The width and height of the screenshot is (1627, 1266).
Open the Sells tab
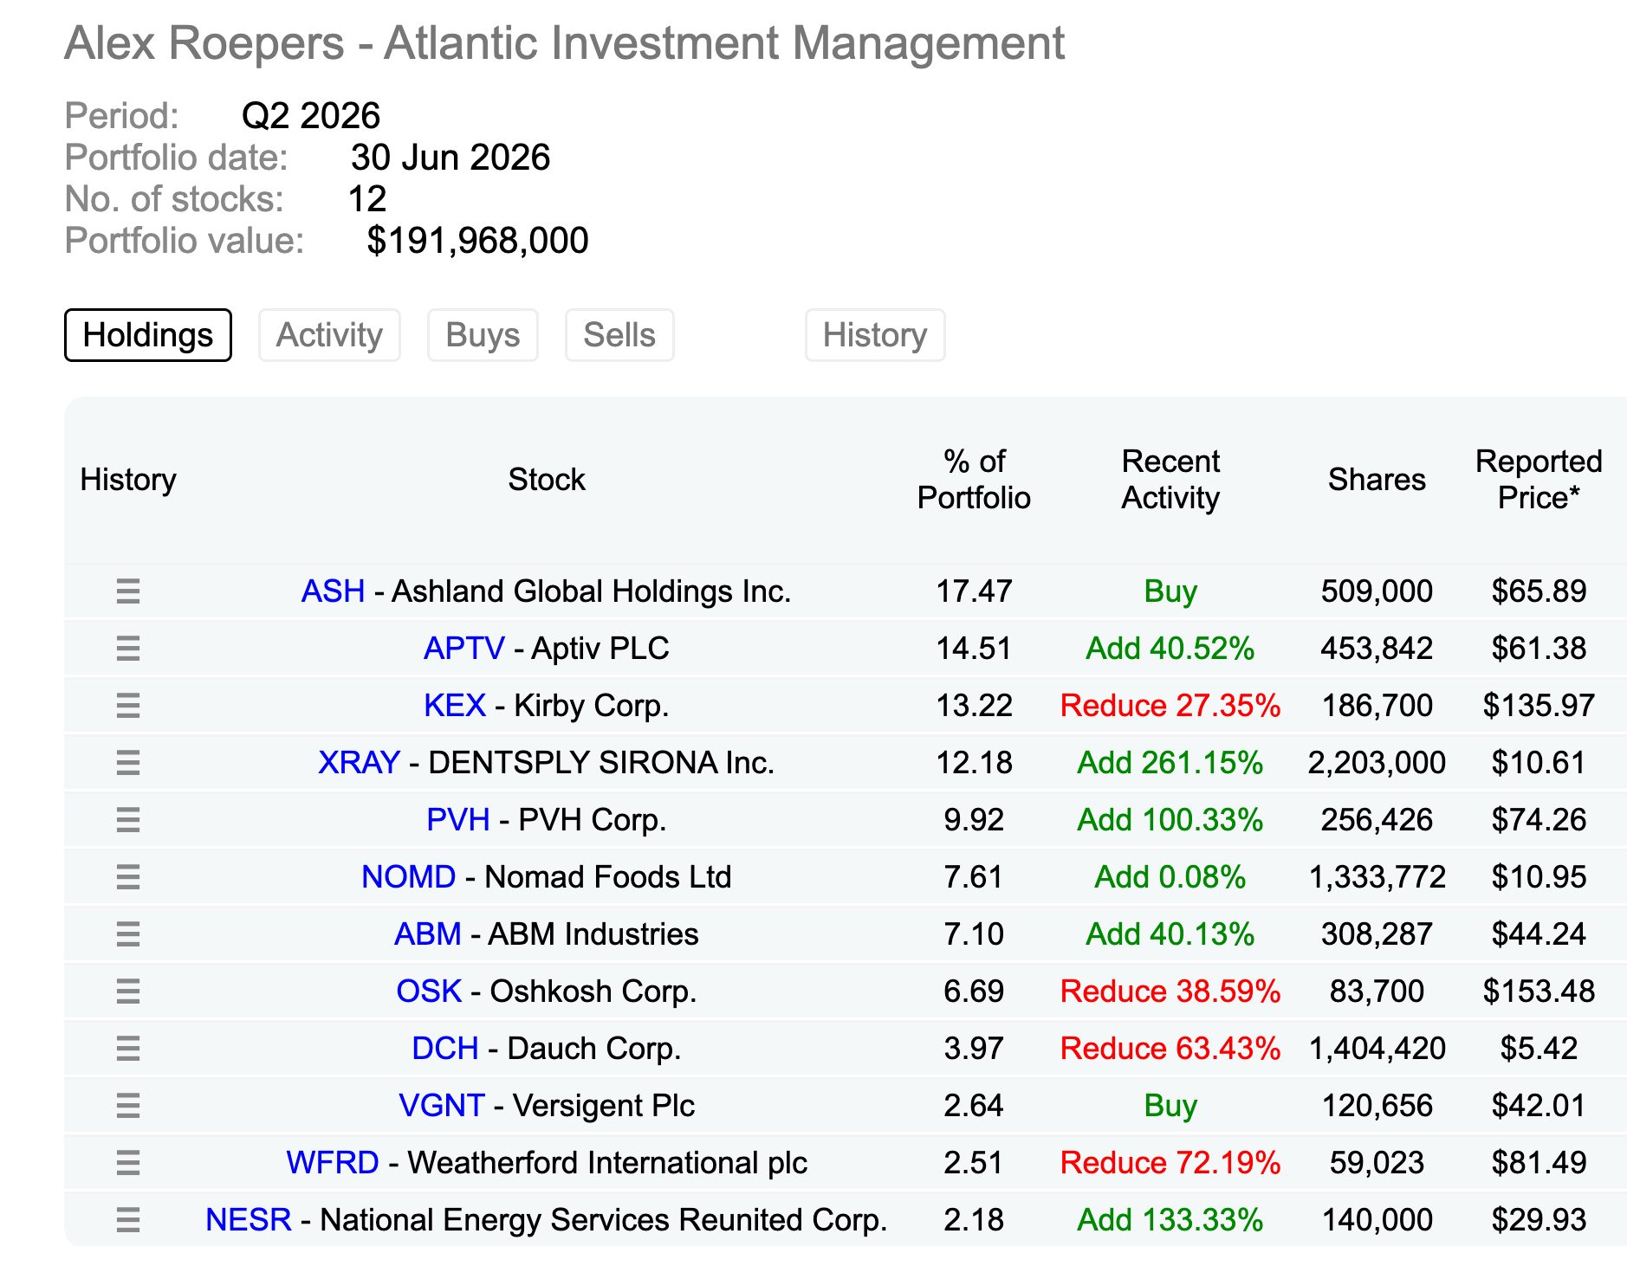point(619,335)
